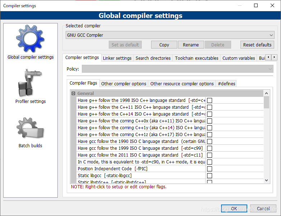Check Static libgcc flag
The width and height of the screenshot is (281, 216).
point(210,175)
